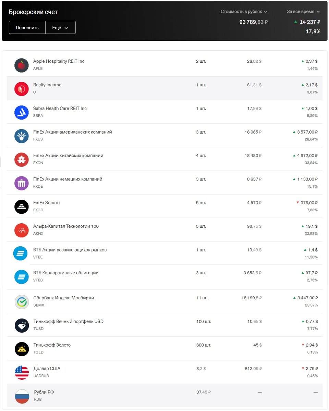Viewport: 329px width, 411px height.
Task: Click the total value 93 789,63 ₽
Action: click(253, 22)
